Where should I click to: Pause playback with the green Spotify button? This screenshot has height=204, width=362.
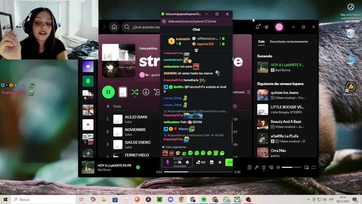(x=108, y=92)
